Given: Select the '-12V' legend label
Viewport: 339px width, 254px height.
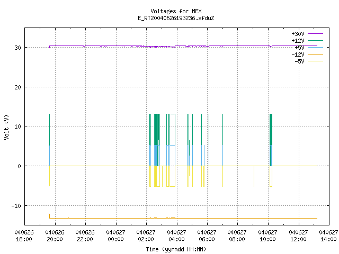Looking at the screenshot, I should point(298,55).
